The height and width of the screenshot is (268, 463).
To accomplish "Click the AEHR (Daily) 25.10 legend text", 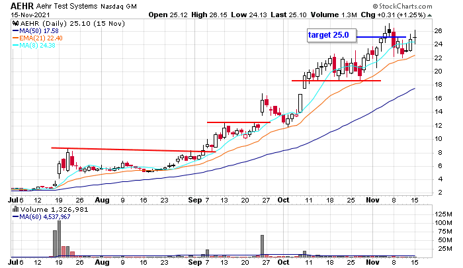I will [x=73, y=23].
